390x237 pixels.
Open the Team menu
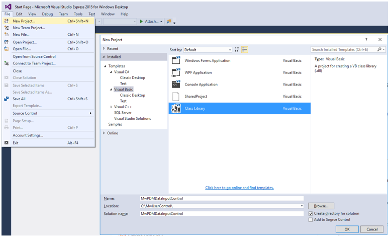pos(63,14)
